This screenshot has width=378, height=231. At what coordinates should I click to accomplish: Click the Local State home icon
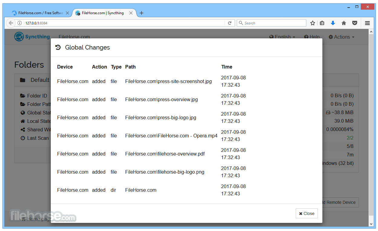[x=23, y=121]
